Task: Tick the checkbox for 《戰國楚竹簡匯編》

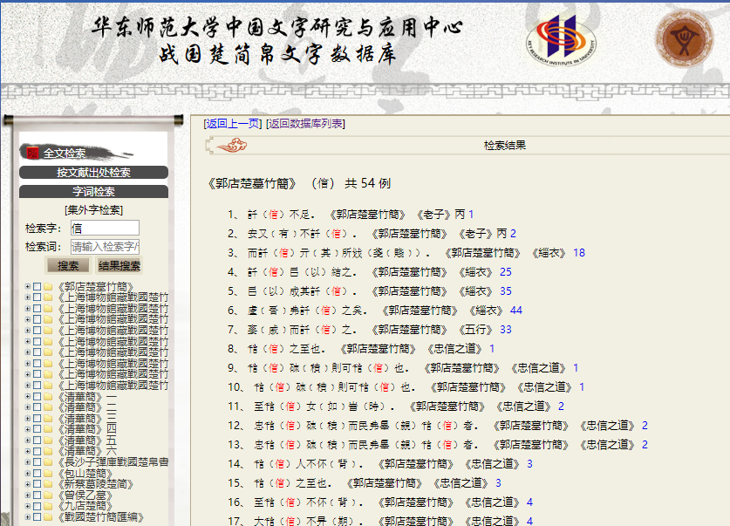Action: point(38,517)
